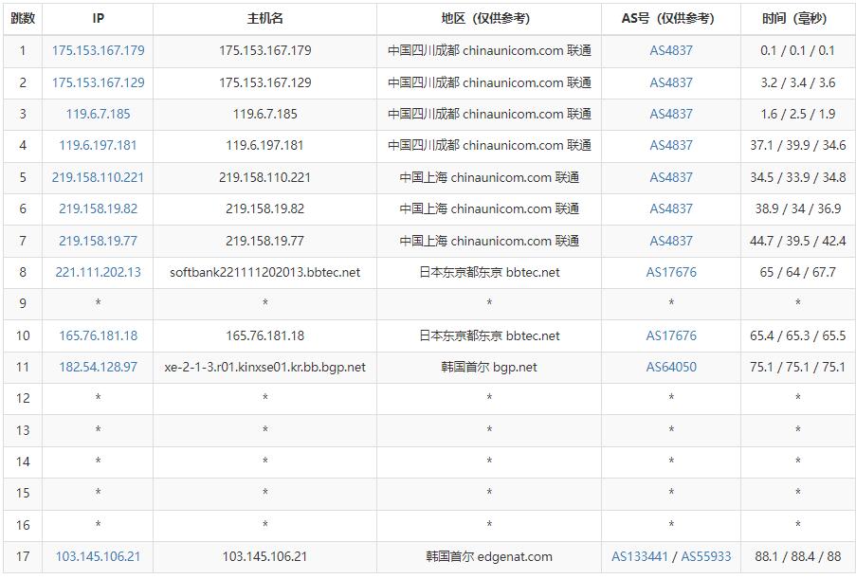Select region text 韩国首尔 bgp.net
Viewport: 856px width, 579px height.
(x=489, y=367)
